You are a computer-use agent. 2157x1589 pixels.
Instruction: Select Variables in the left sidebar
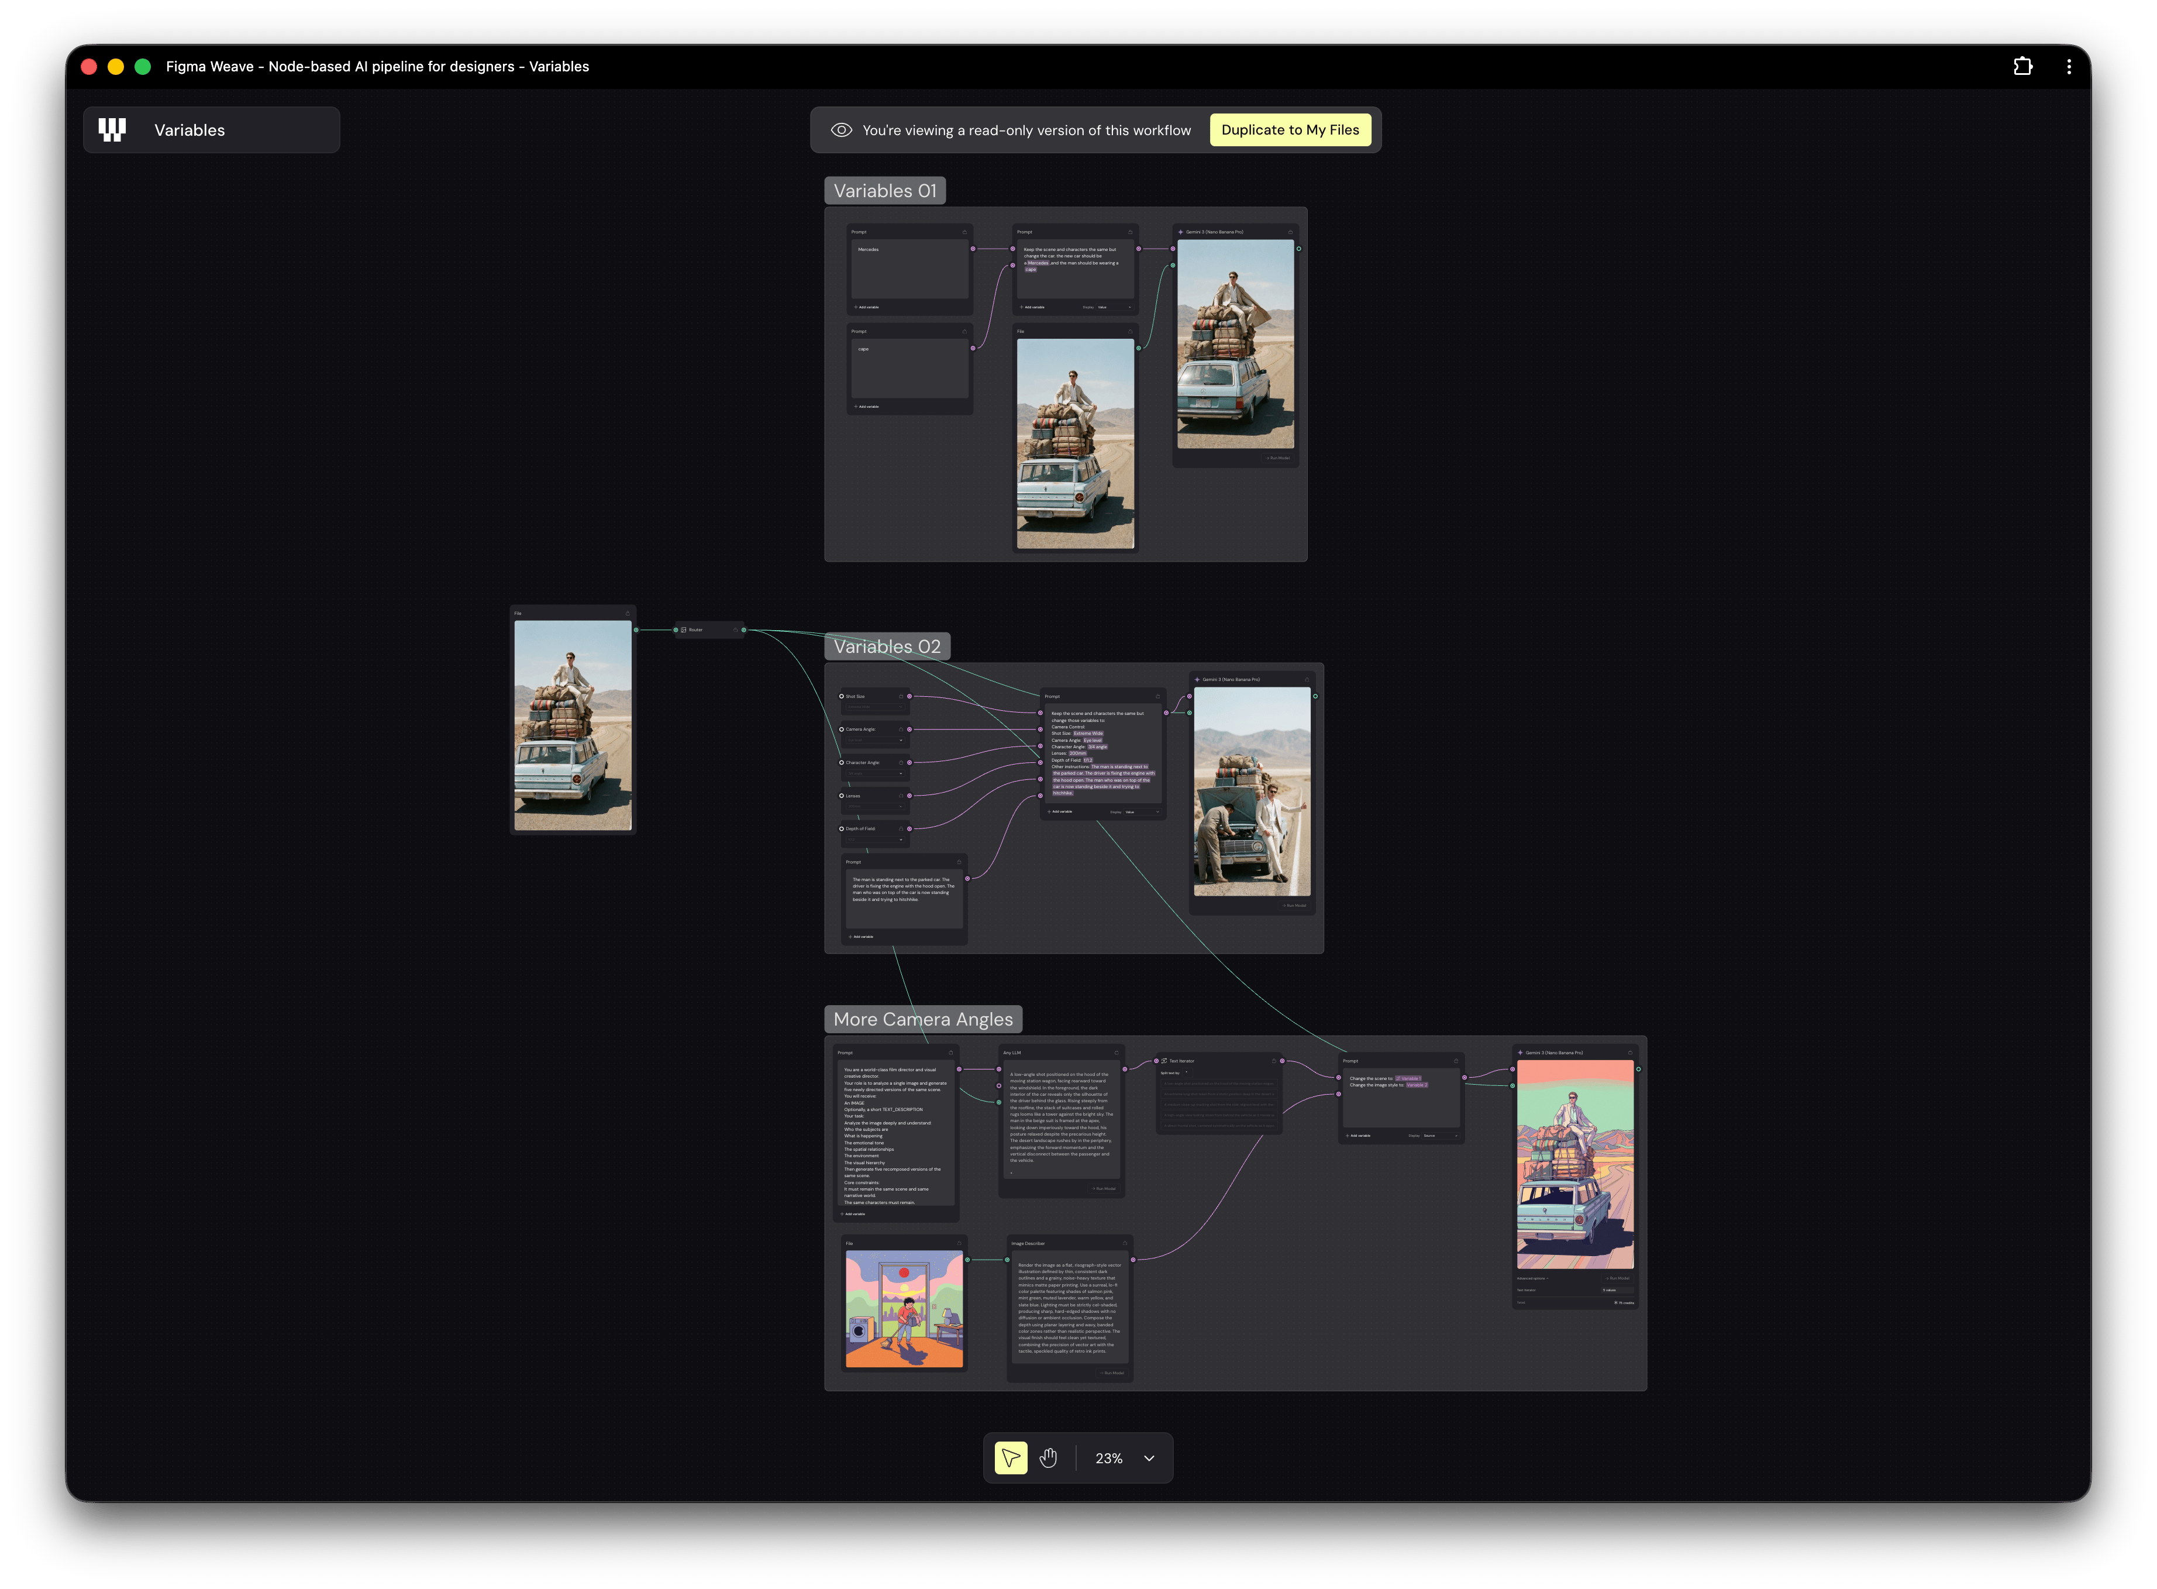191,129
